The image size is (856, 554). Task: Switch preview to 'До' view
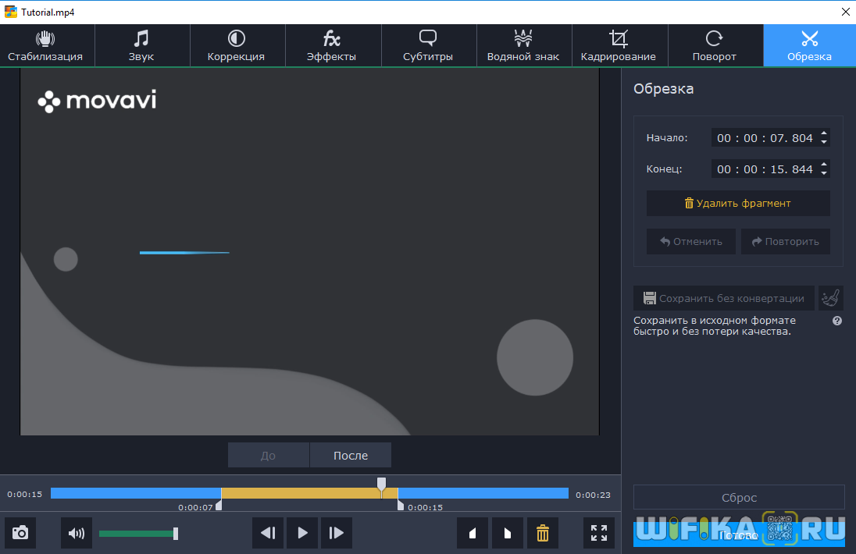tap(268, 456)
